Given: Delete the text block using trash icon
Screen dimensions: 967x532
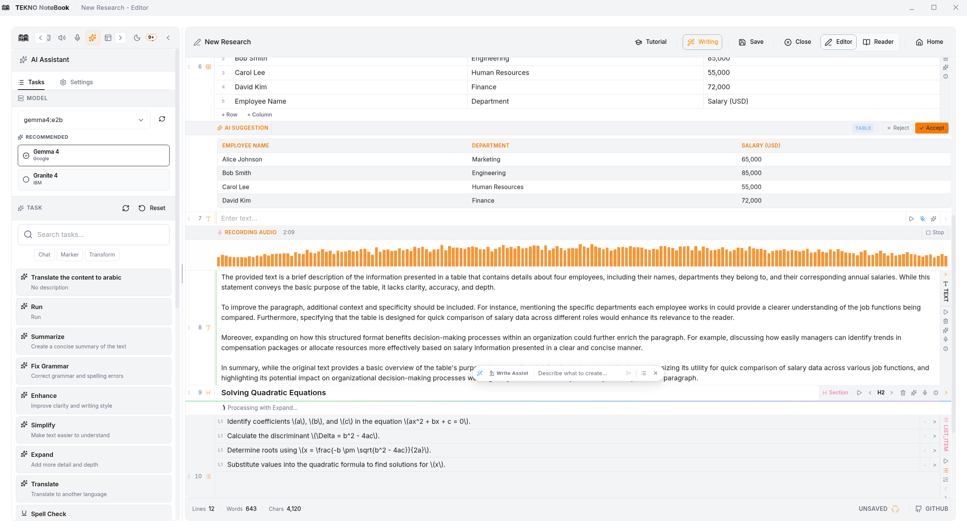Looking at the screenshot, I should pyautogui.click(x=946, y=321).
